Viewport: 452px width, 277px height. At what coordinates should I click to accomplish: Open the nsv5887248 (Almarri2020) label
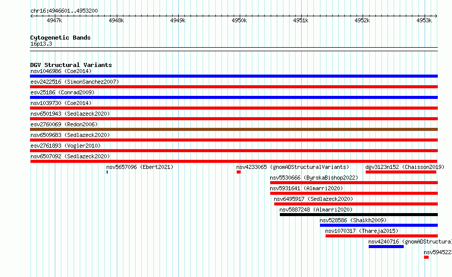pos(316,210)
